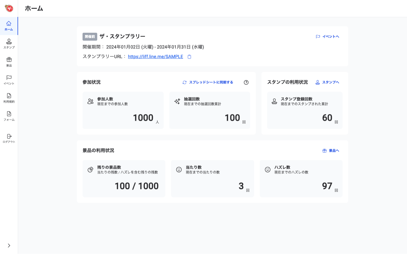The height and width of the screenshot is (254, 407).
Task: Copy the stamp rally URL with clipboard icon
Action: click(189, 57)
